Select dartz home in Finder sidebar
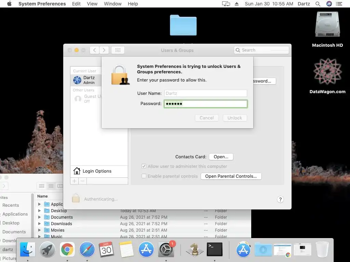Image resolution: width=350 pixels, height=262 pixels. [x=8, y=249]
